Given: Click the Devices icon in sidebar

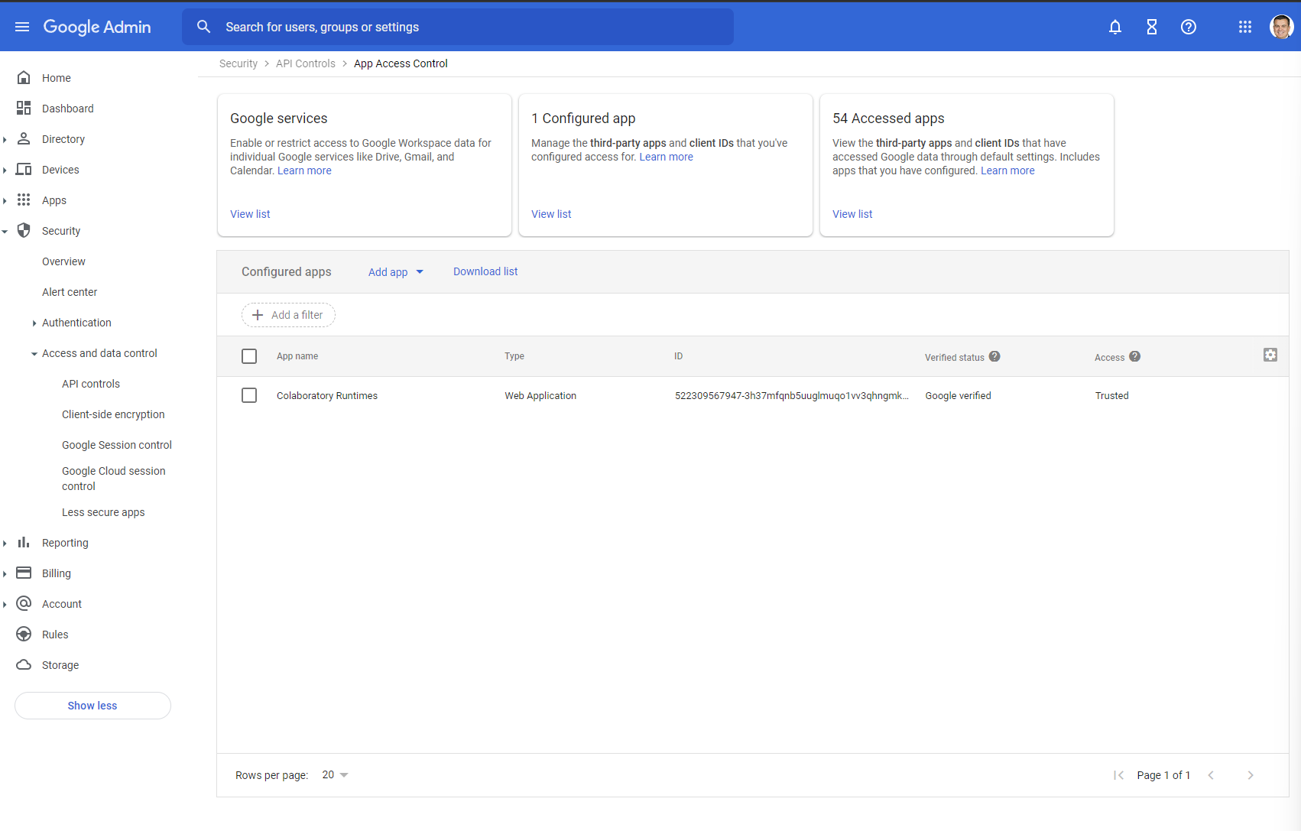Looking at the screenshot, I should [x=24, y=170].
